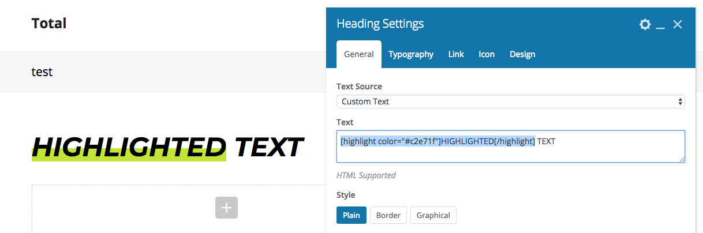Image resolution: width=703 pixels, height=233 pixels.
Task: Choose the Border style option
Action: point(388,215)
